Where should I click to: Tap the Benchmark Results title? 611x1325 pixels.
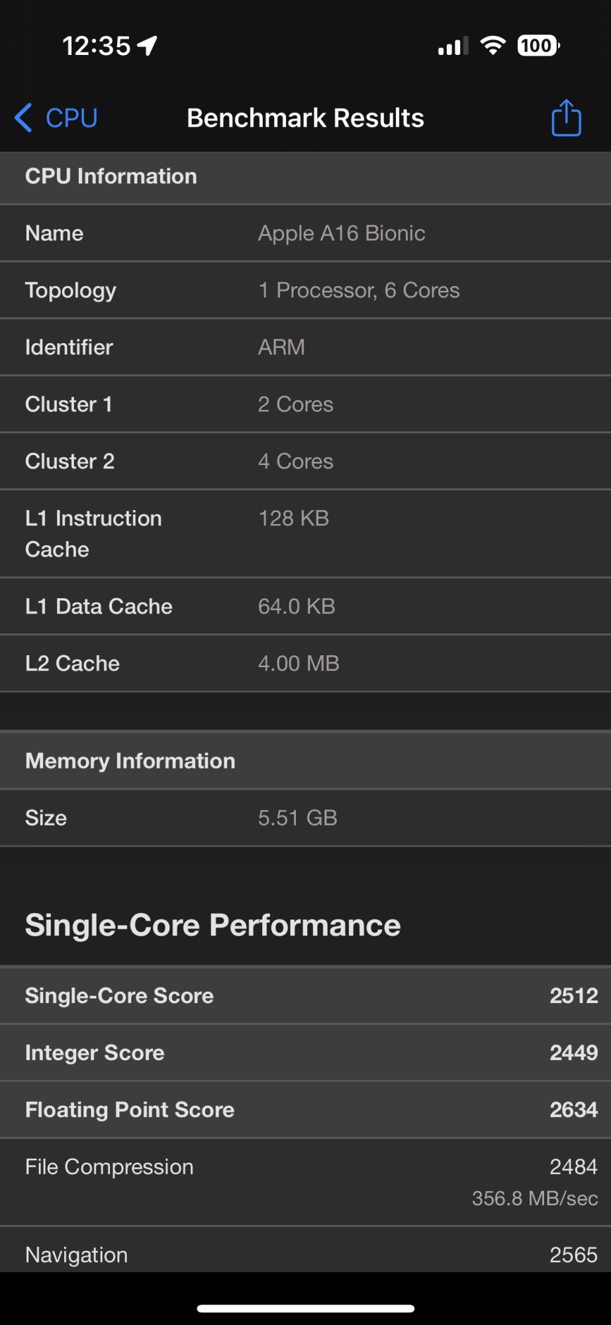click(x=305, y=118)
